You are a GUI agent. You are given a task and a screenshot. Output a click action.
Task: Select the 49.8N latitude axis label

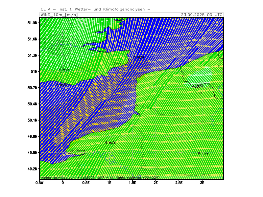[32, 137]
